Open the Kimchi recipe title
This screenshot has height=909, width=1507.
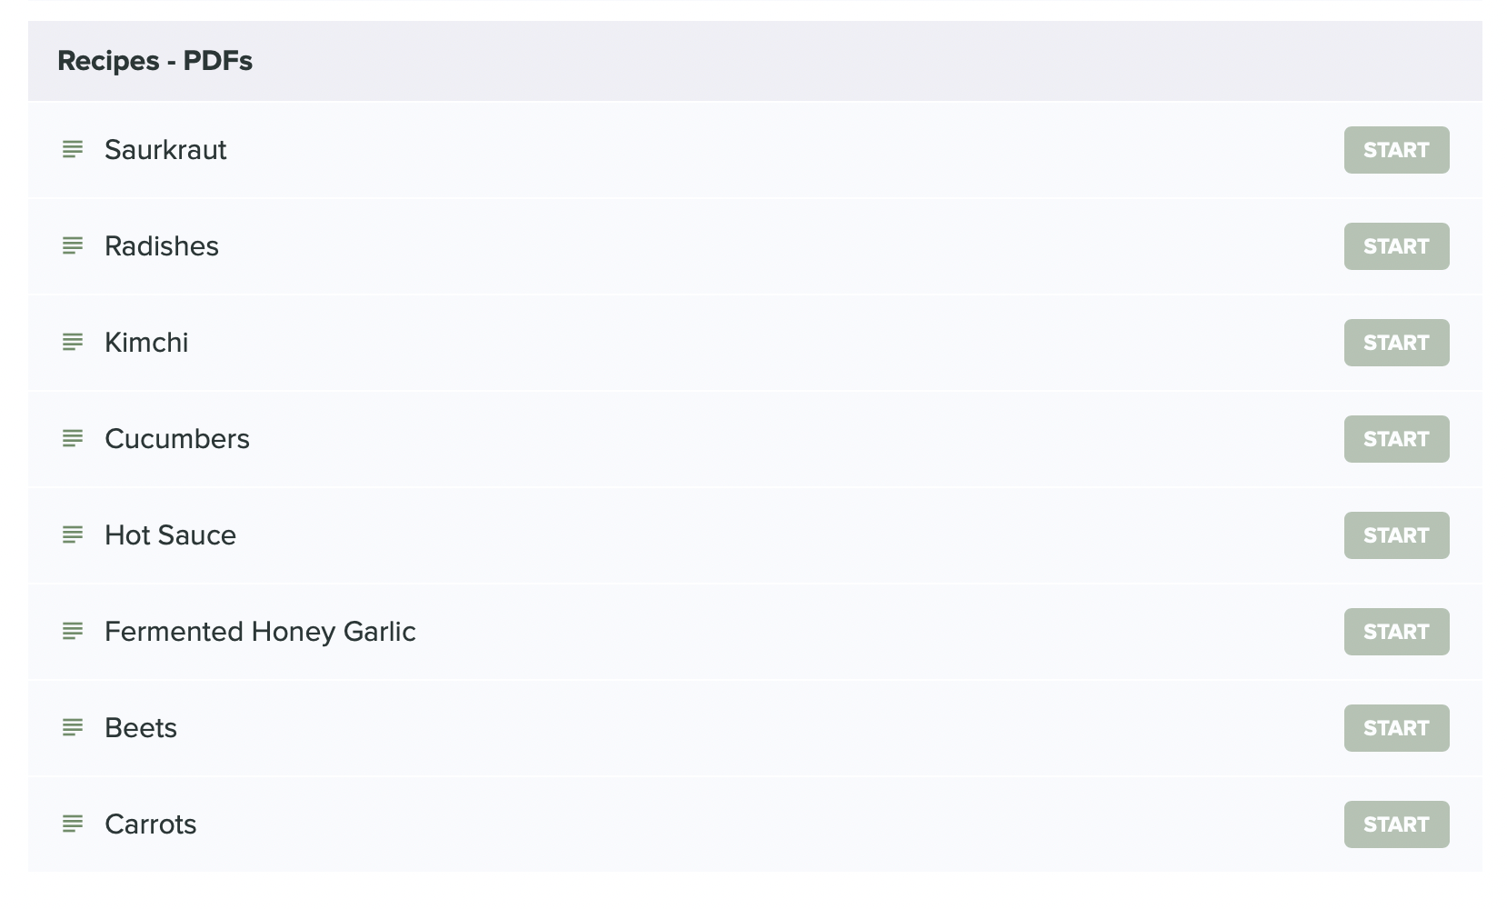146,343
